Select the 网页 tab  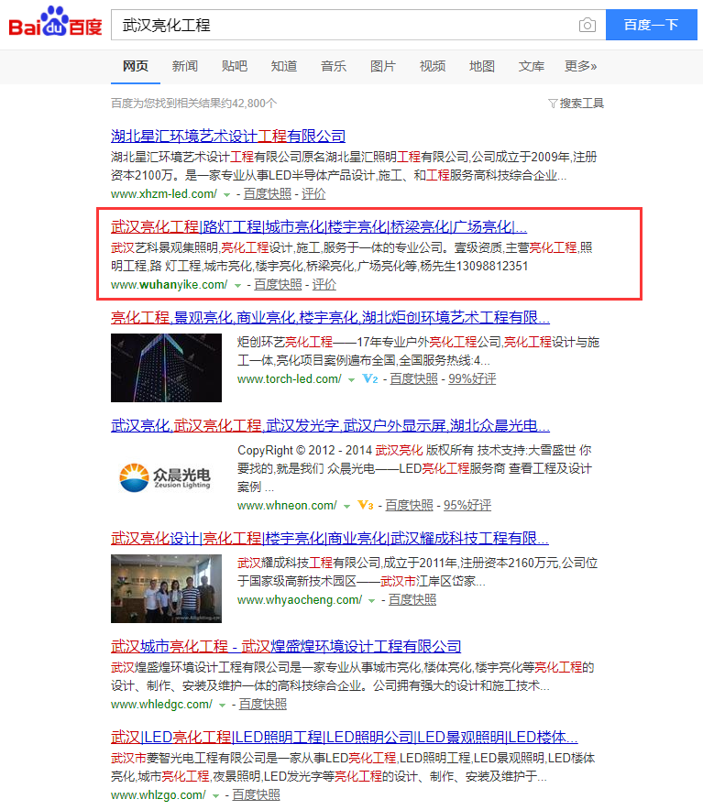[x=136, y=66]
